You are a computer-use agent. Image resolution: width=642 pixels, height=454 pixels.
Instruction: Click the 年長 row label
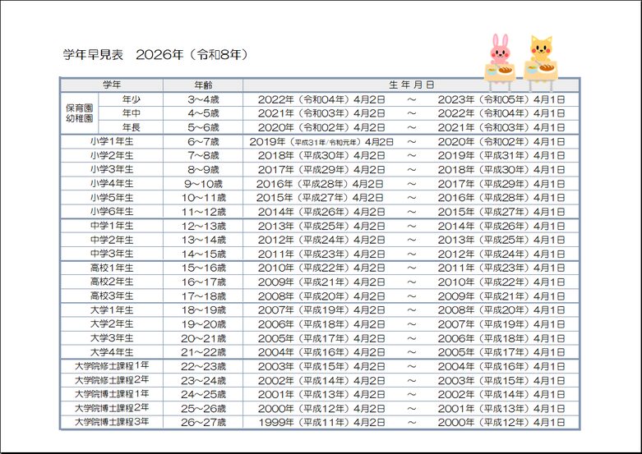click(131, 127)
